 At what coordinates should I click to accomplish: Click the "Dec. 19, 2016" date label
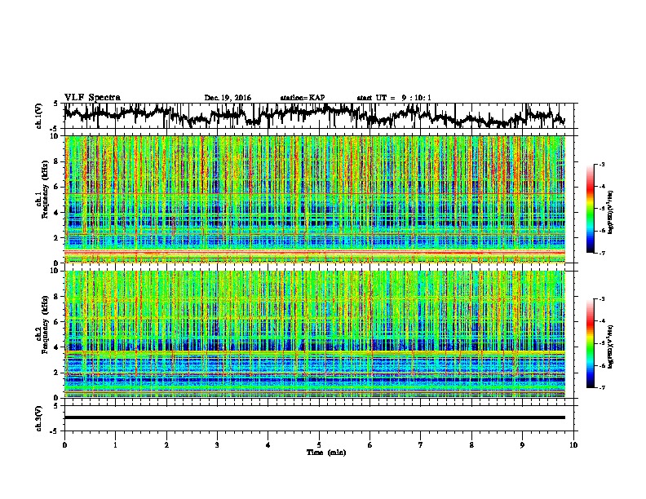pos(228,98)
